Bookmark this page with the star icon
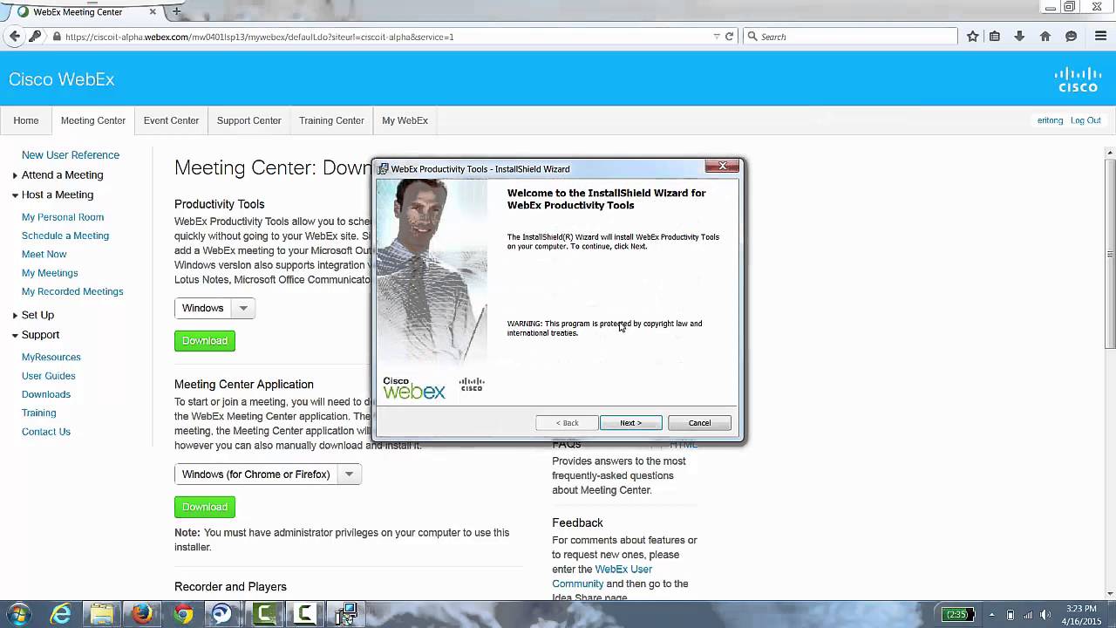1116x628 pixels. (x=973, y=36)
